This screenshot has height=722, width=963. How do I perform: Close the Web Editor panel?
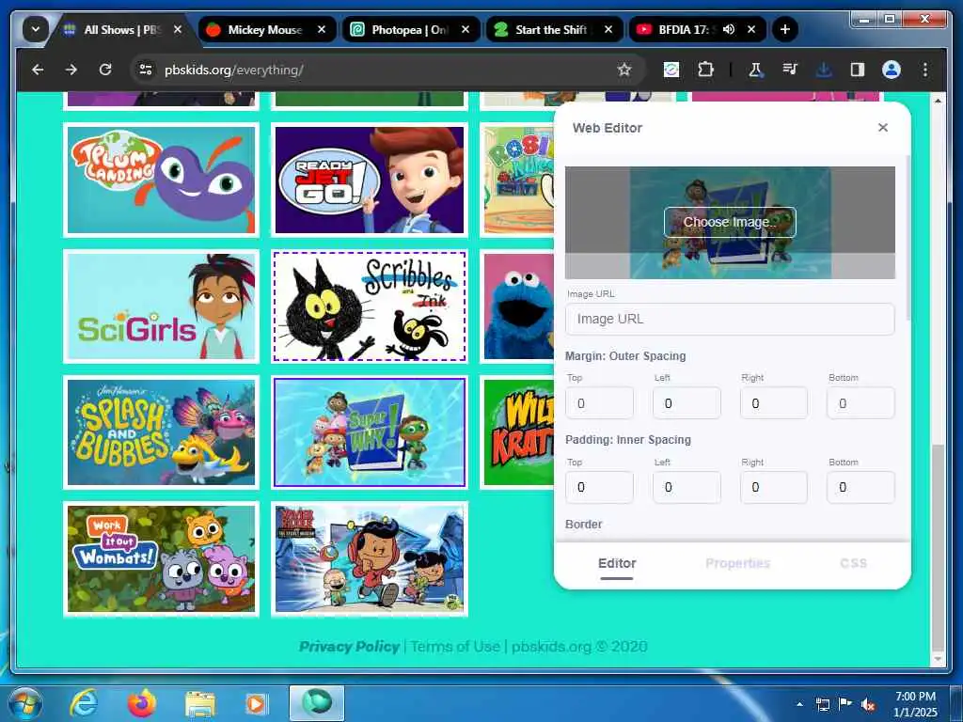coord(882,128)
